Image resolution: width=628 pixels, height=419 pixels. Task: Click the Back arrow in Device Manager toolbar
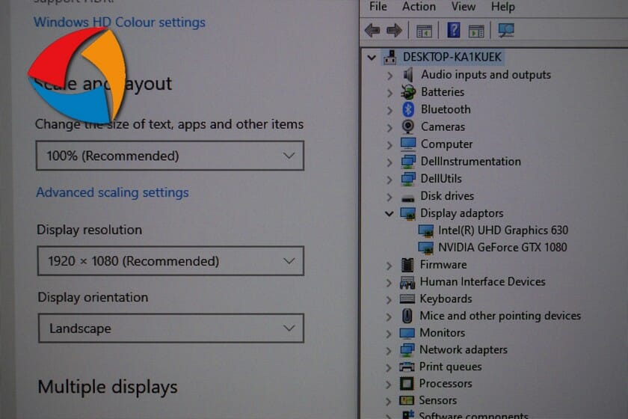[372, 31]
